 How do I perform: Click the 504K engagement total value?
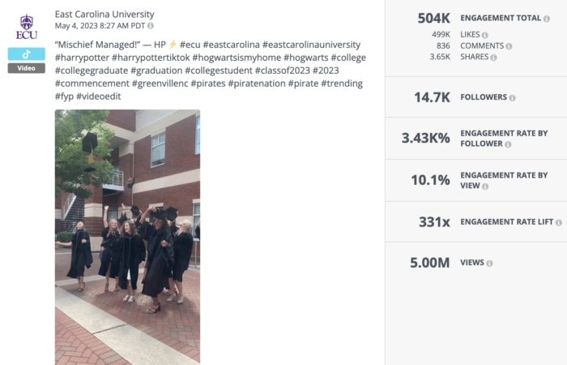pos(433,18)
